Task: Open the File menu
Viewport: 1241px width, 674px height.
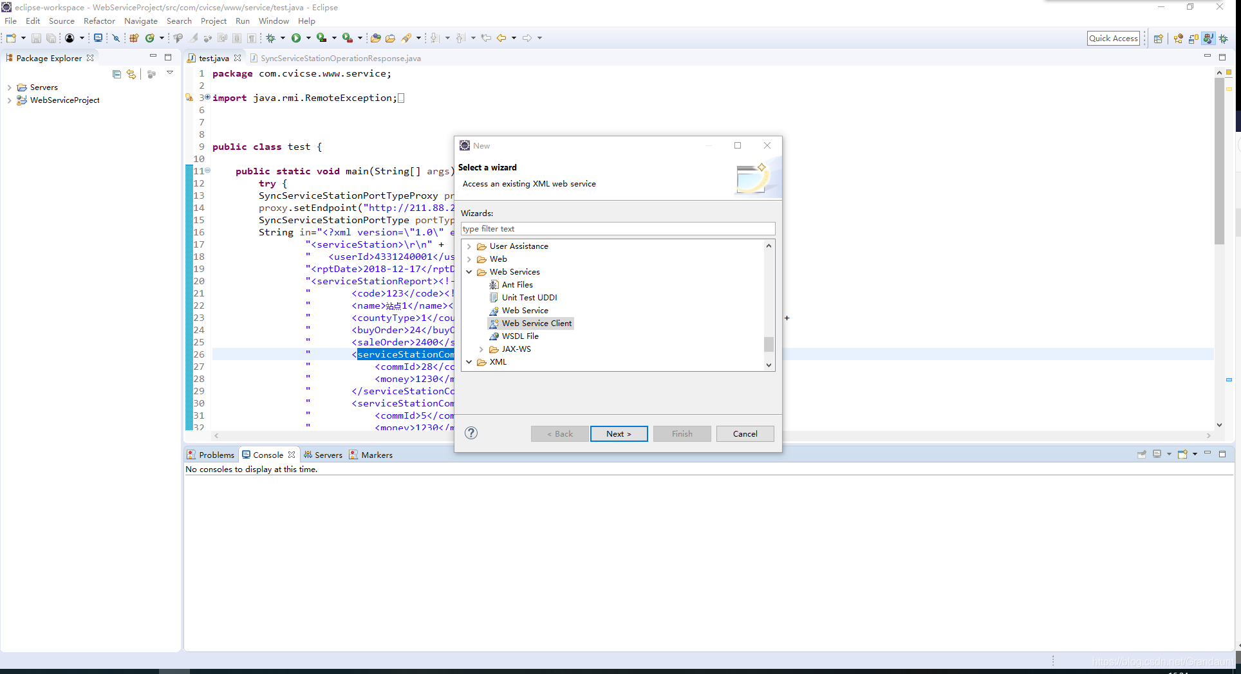Action: [x=11, y=21]
